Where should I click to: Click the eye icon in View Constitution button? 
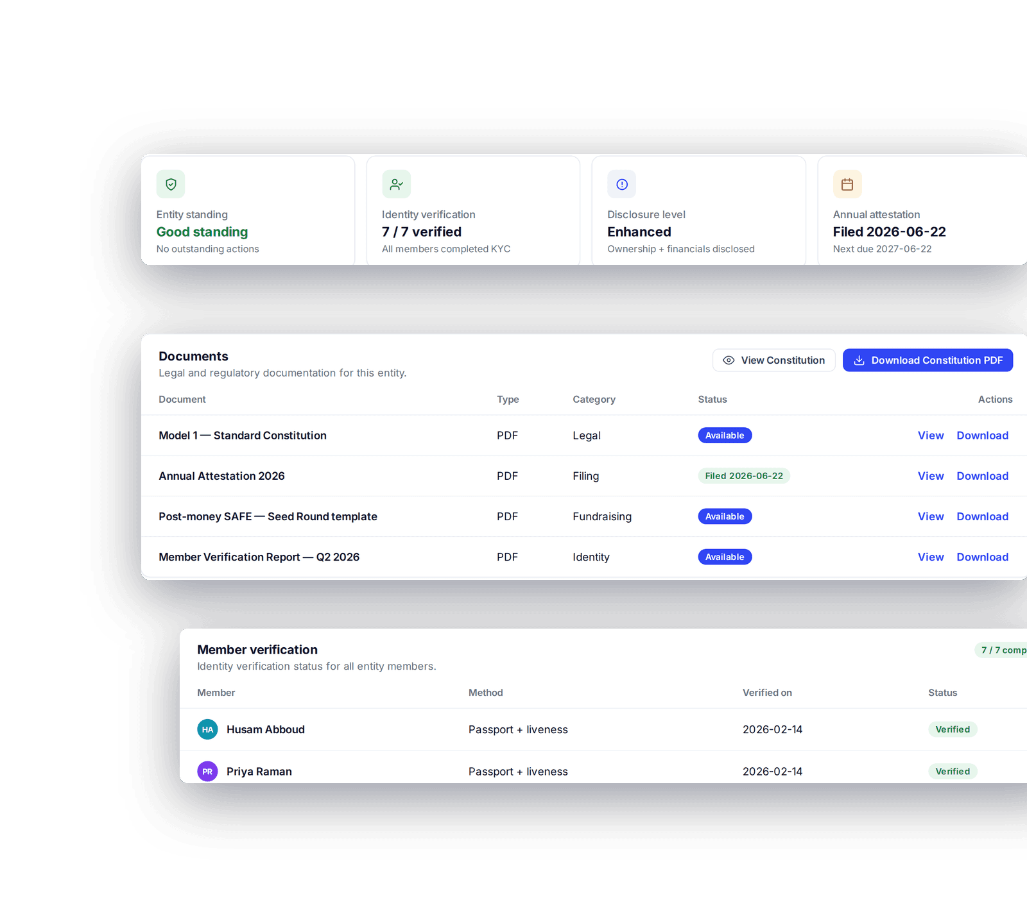click(x=729, y=360)
